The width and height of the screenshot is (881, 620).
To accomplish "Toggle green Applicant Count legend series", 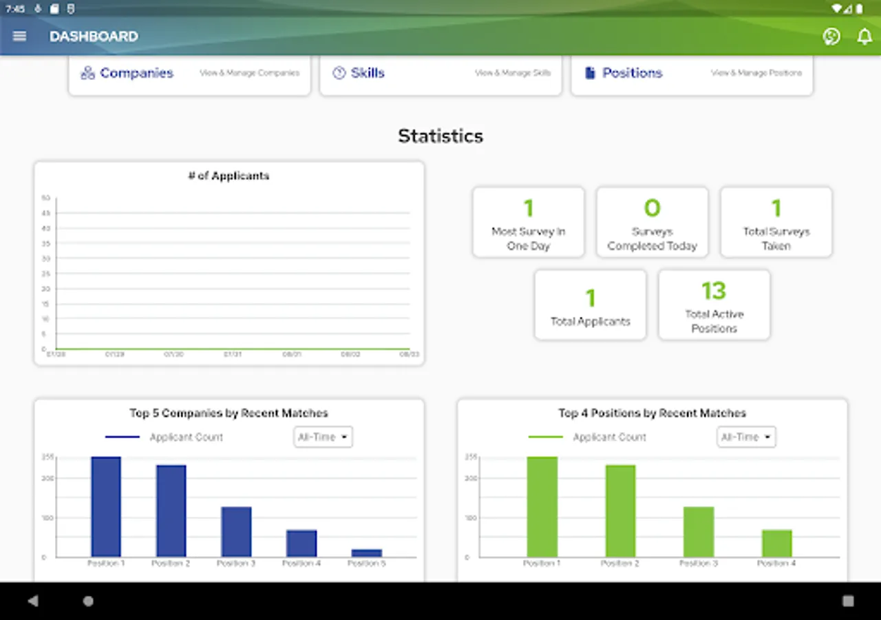I will coord(587,437).
